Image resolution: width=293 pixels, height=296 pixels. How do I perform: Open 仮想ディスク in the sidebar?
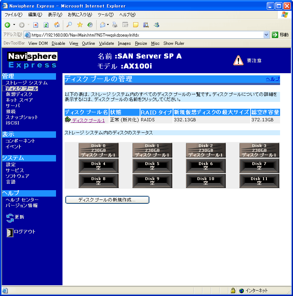[x=19, y=94]
